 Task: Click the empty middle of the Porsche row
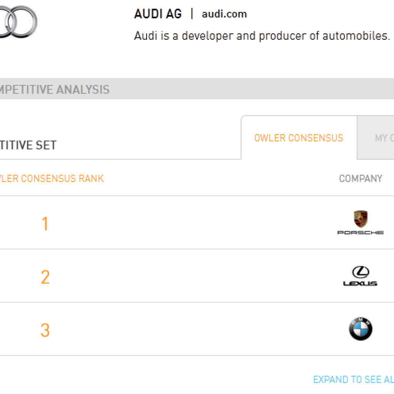pyautogui.click(x=192, y=223)
